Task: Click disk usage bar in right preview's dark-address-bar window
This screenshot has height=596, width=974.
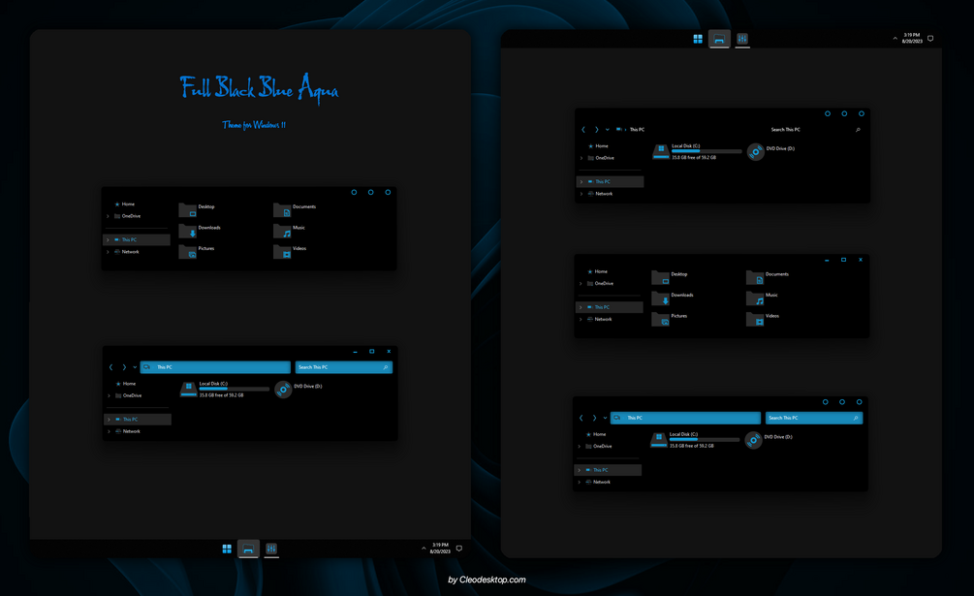Action: click(707, 151)
